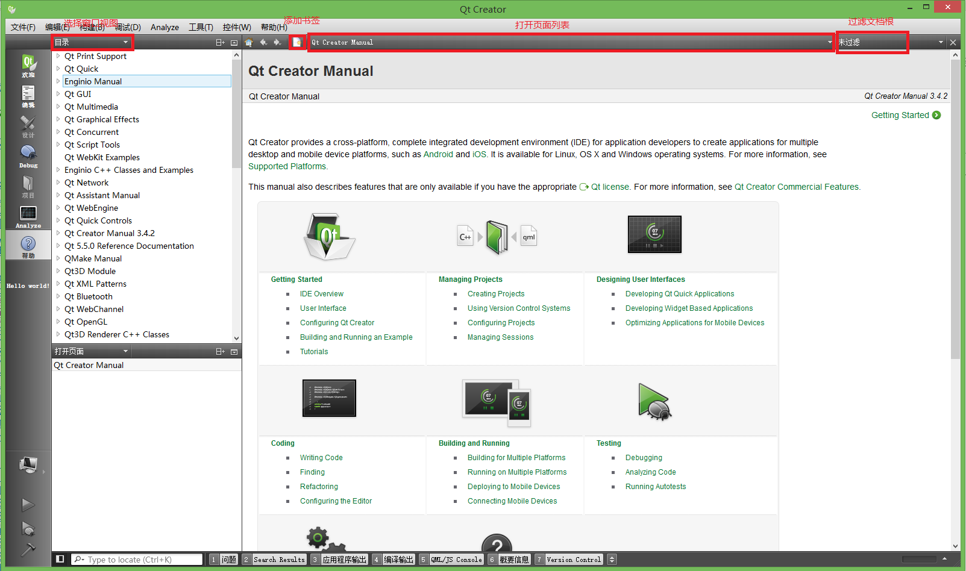Expand the QMake Manual tree node
Screen dimensions: 966x571
(58, 258)
